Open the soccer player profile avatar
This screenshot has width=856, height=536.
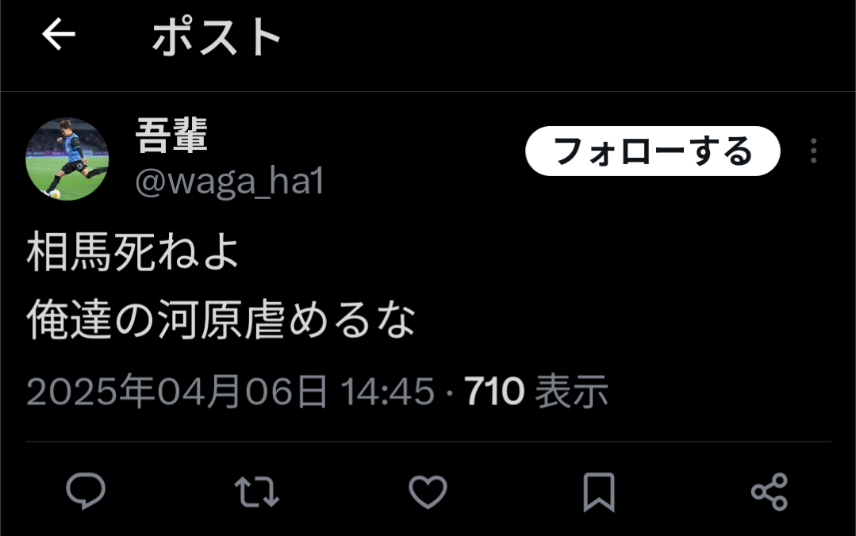click(x=67, y=159)
